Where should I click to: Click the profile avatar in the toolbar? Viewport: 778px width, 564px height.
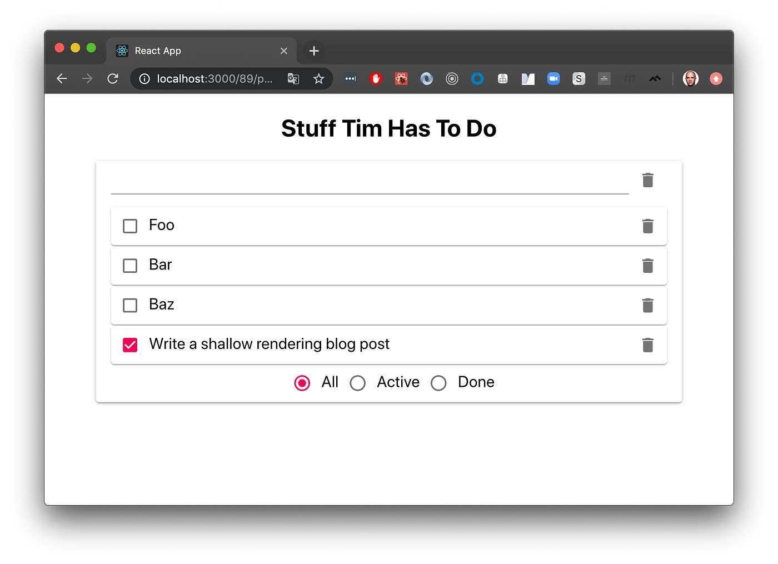pos(690,78)
